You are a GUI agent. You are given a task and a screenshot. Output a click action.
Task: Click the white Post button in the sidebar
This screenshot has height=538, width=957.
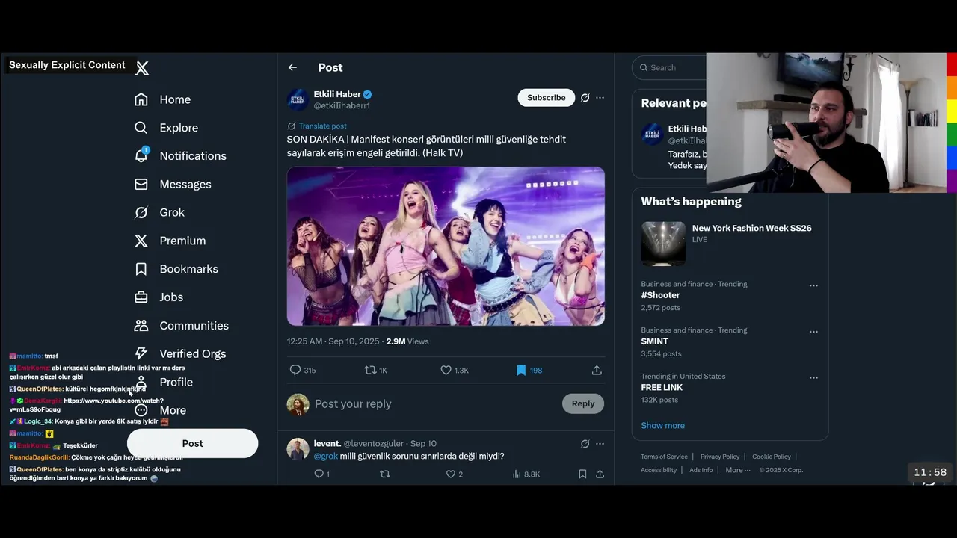coord(192,443)
